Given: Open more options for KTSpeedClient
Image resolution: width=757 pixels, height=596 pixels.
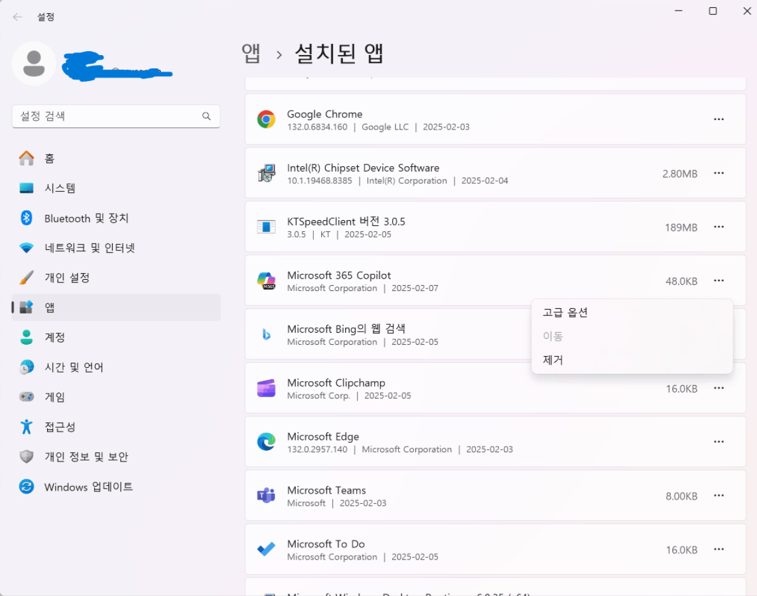Looking at the screenshot, I should pos(719,227).
